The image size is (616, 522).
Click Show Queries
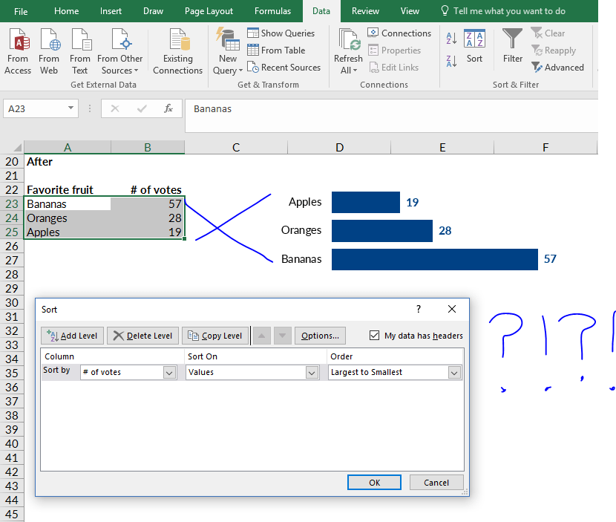(282, 33)
